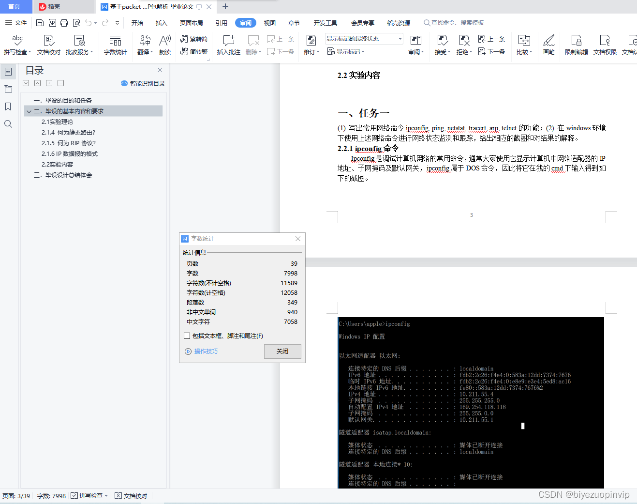Viewport: 637px width, 504px height.
Task: Open the 字数统计 word count tool
Action: (x=115, y=46)
